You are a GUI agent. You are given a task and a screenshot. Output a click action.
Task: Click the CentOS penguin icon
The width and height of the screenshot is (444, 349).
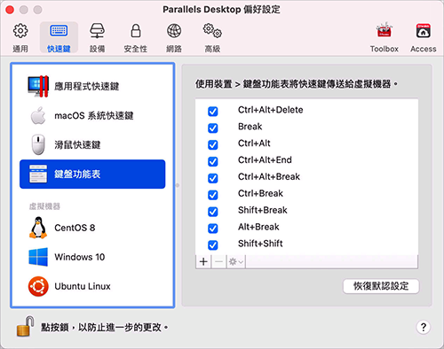[38, 228]
